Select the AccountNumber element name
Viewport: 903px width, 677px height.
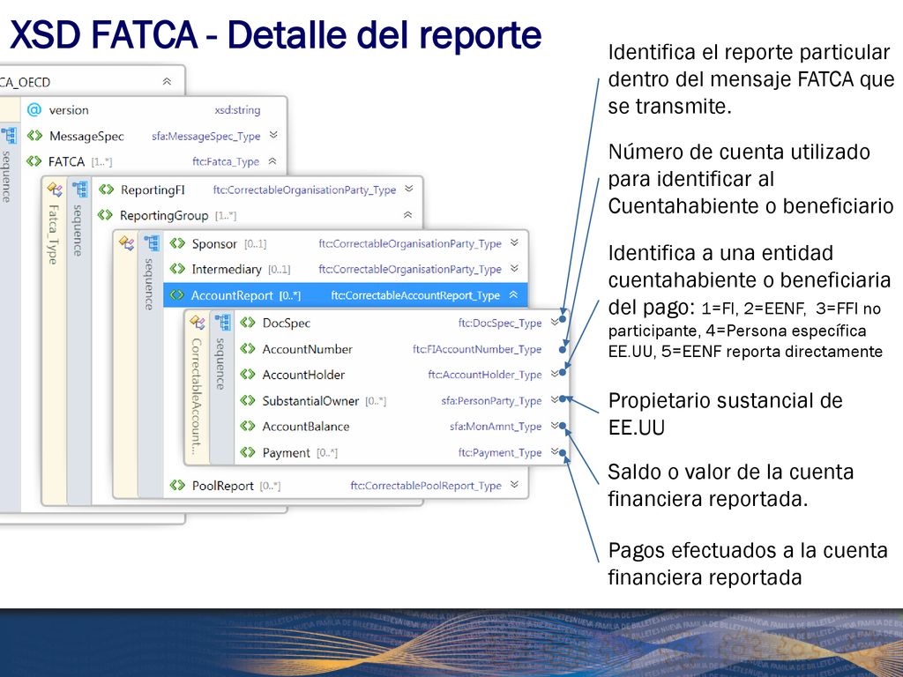click(307, 349)
